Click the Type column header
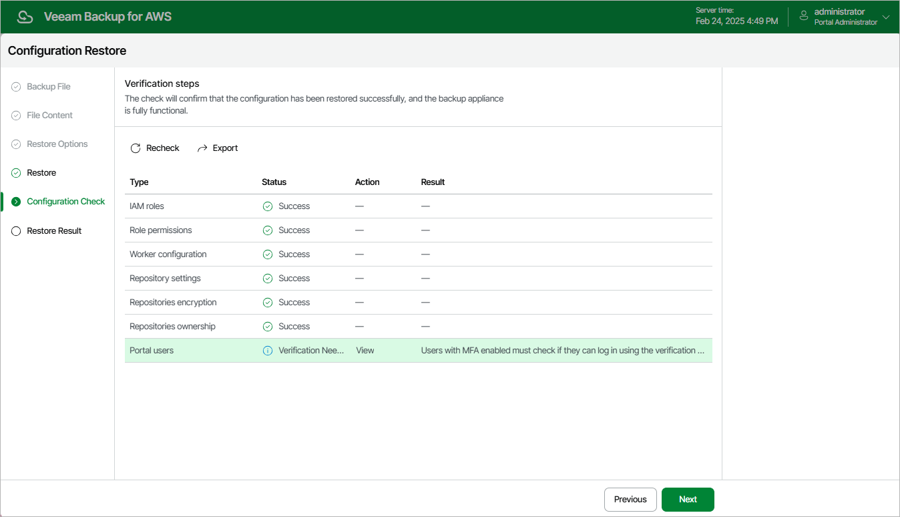The width and height of the screenshot is (900, 517). point(139,182)
